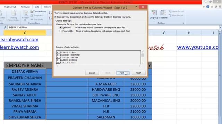Select the Fixed width radio button
Viewport: 222px width, 124px height.
click(61, 31)
